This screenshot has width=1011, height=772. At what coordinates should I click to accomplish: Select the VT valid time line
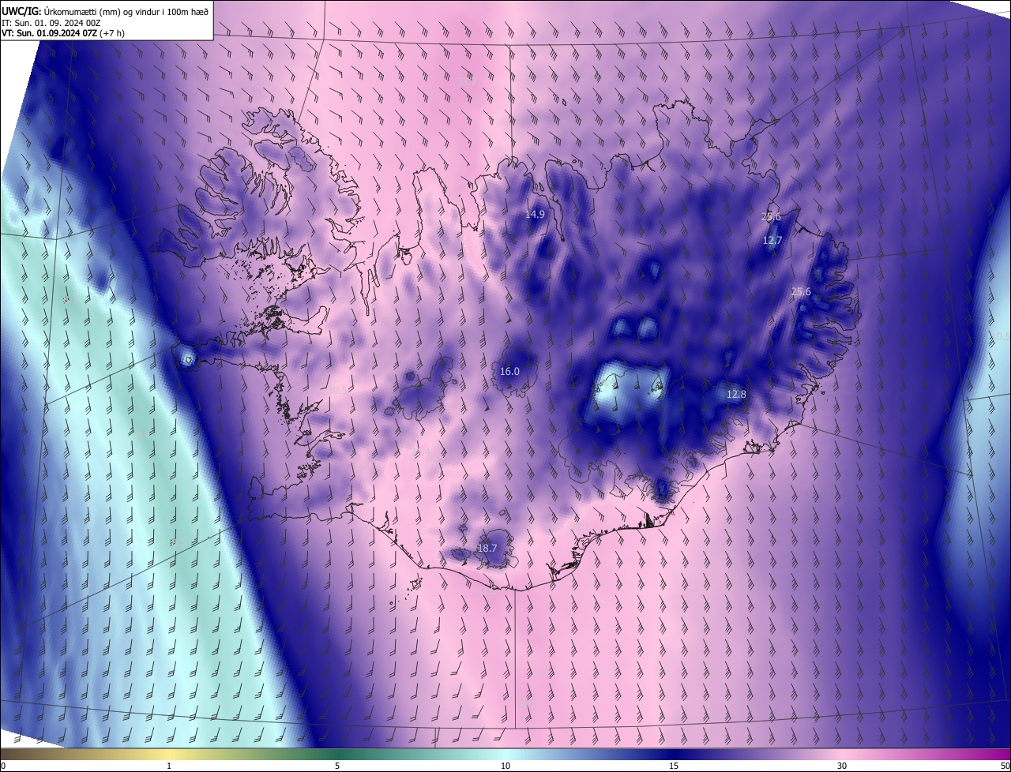tap(63, 33)
